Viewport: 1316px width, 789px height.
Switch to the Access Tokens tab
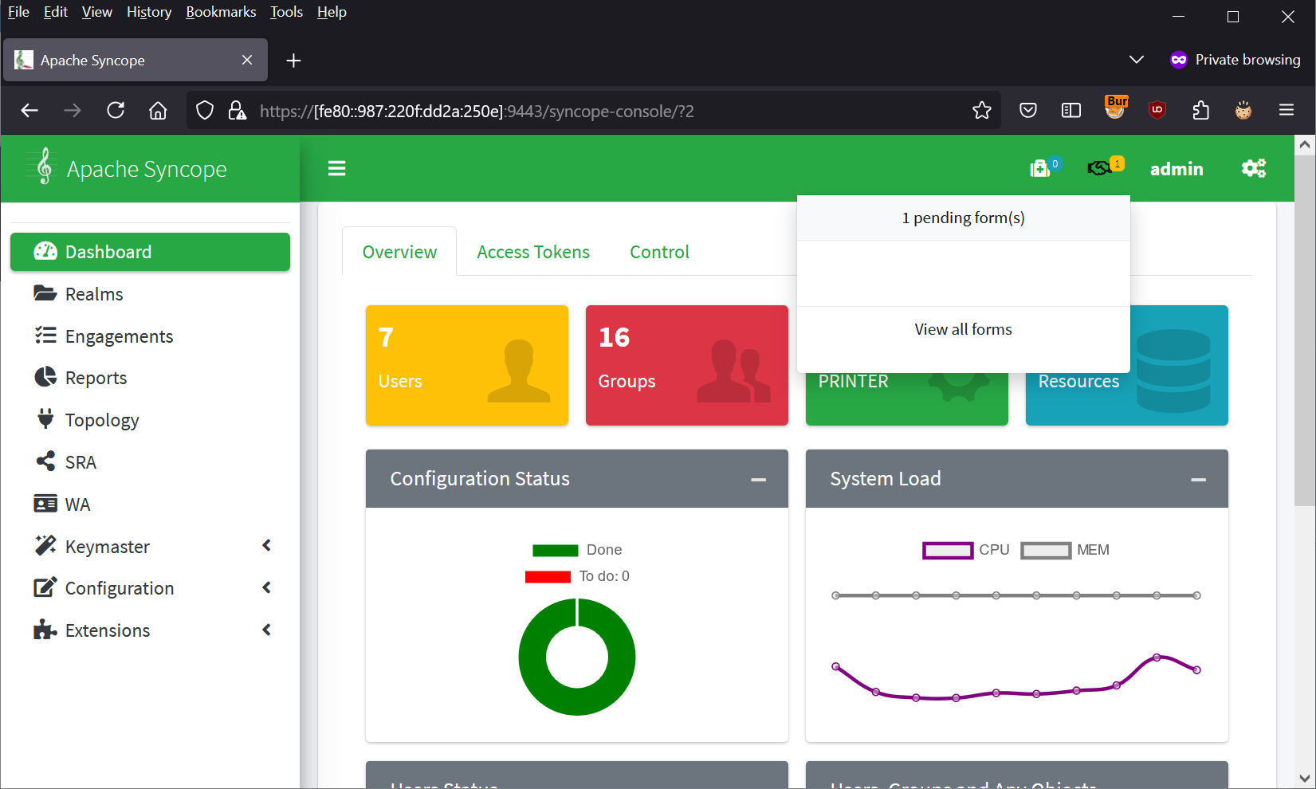tap(533, 252)
